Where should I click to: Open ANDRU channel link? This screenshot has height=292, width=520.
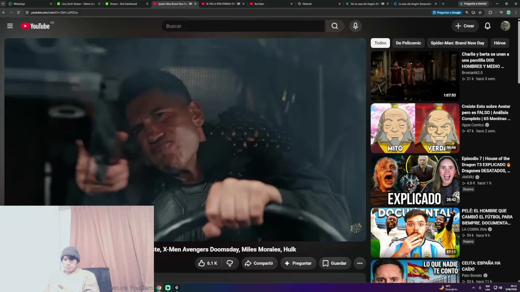click(x=468, y=177)
